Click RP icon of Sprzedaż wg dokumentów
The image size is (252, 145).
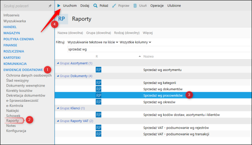pyautogui.click(x=99, y=89)
